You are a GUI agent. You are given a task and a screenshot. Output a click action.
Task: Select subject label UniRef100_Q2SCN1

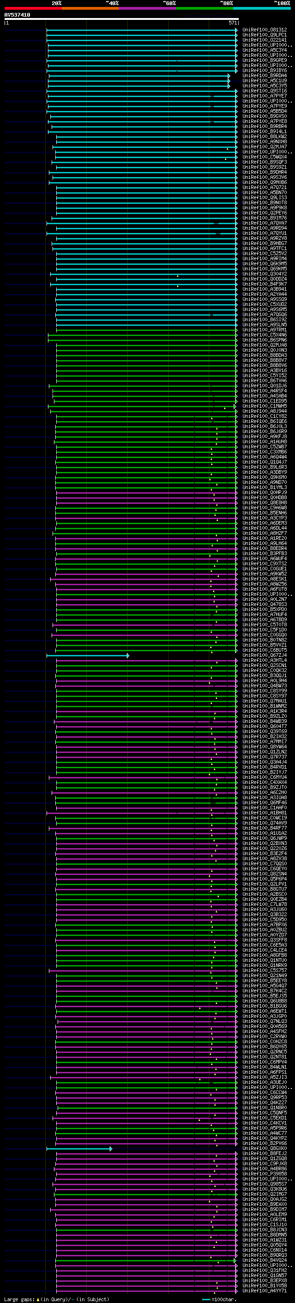[x=265, y=666]
